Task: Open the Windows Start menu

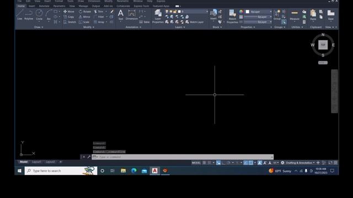Action: tap(20, 171)
